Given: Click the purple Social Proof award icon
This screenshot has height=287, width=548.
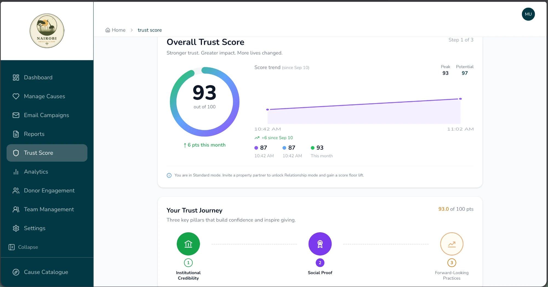Looking at the screenshot, I should [320, 244].
